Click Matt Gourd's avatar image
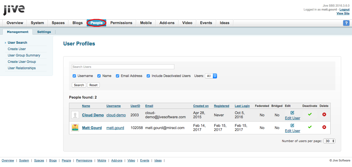Image resolution: width=352 pixels, height=167 pixels. 75,128
